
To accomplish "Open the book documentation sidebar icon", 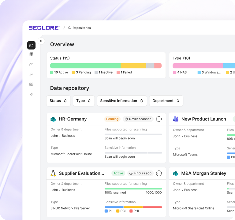I will 31,84.
